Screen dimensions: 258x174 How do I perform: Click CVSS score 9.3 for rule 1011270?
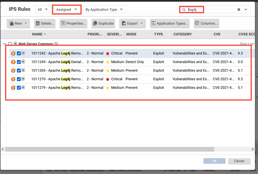tap(240, 79)
